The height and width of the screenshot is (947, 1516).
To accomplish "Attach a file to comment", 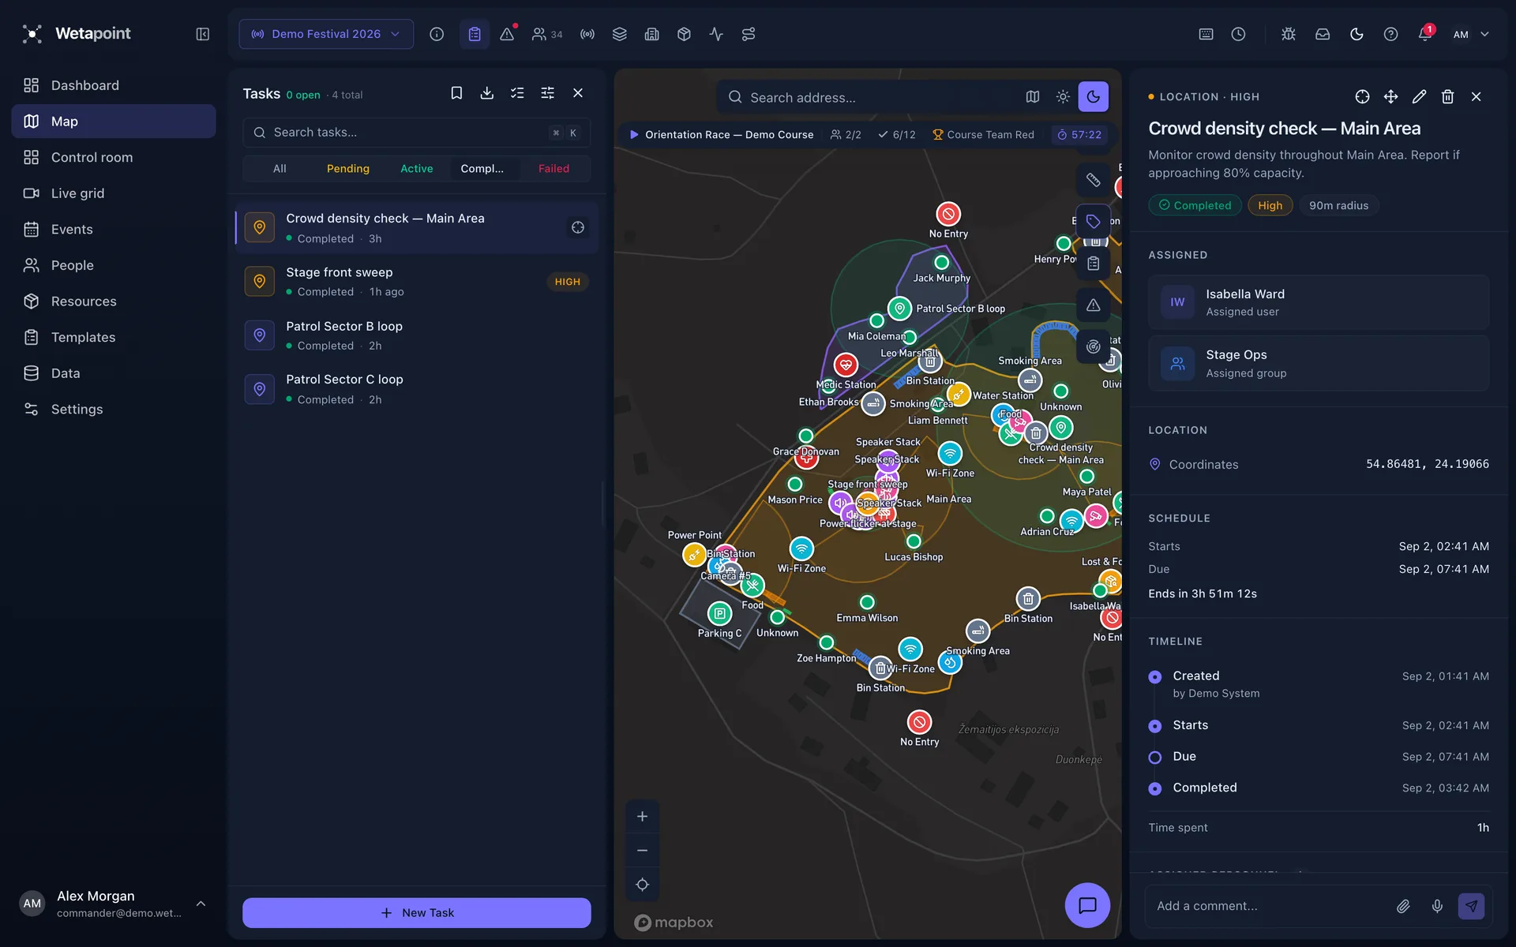I will 1403,906.
